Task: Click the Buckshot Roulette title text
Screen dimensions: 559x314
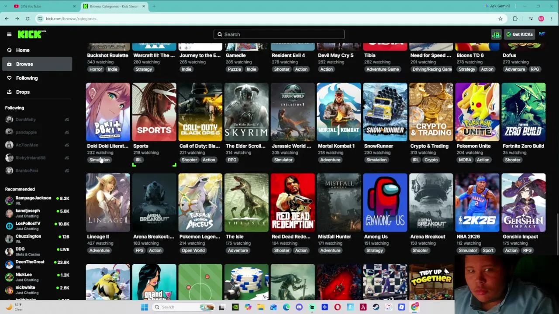Action: [x=107, y=55]
